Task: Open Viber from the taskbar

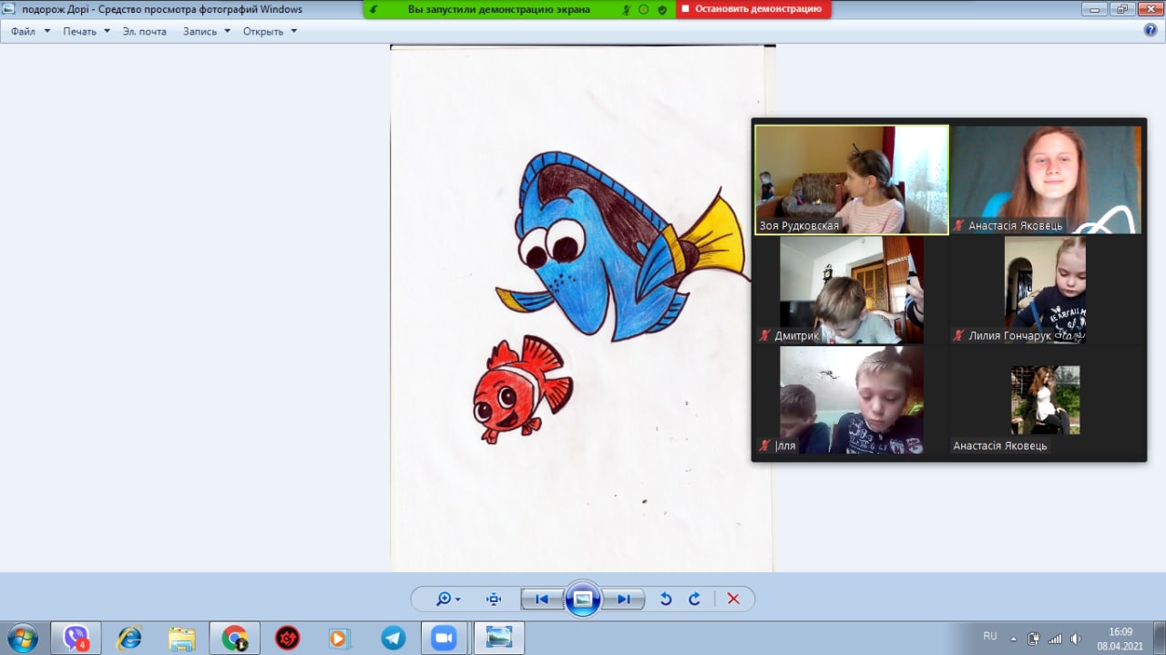Action: (76, 638)
